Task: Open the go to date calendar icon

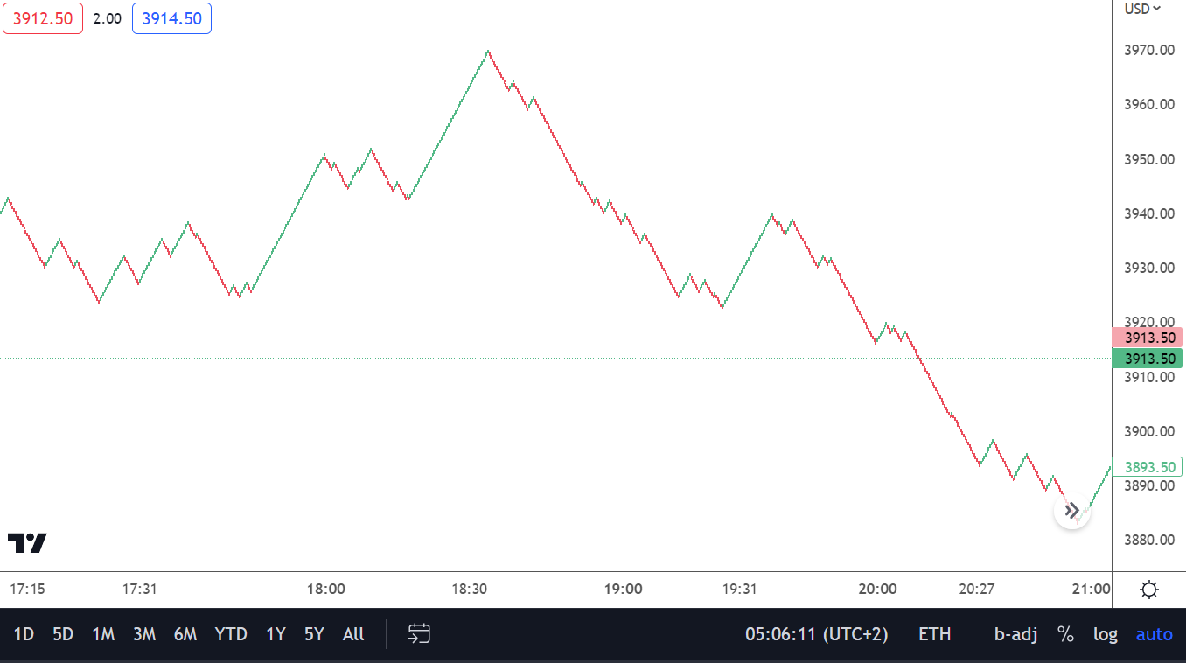Action: 419,634
